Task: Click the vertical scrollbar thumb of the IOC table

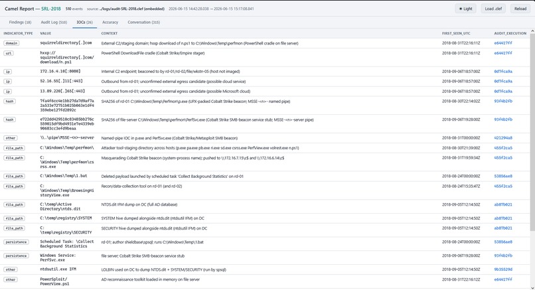Action: point(532,132)
